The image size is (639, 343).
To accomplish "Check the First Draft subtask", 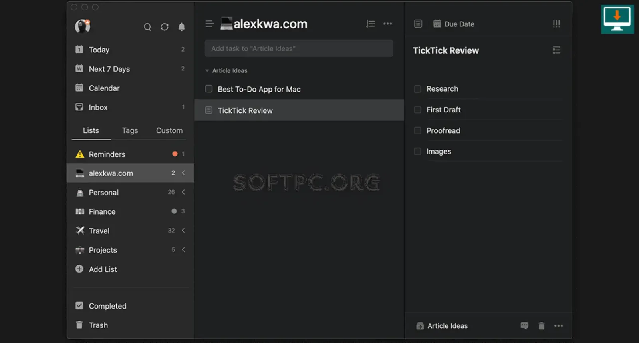I will 417,110.
